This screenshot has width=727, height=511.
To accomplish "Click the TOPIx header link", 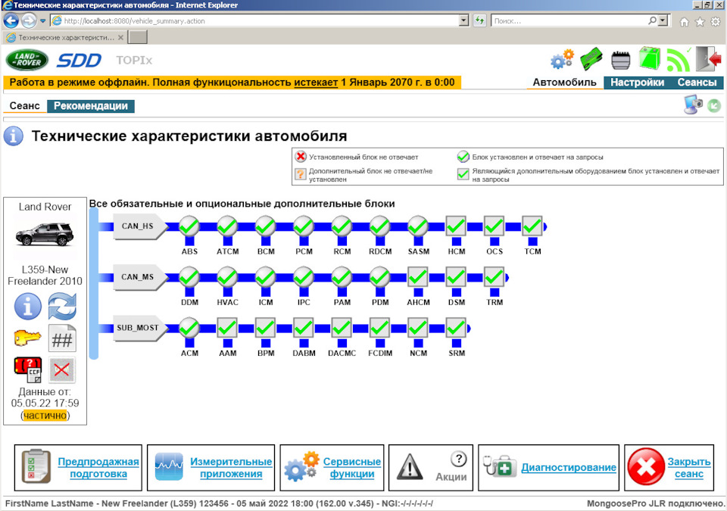I will [x=134, y=61].
